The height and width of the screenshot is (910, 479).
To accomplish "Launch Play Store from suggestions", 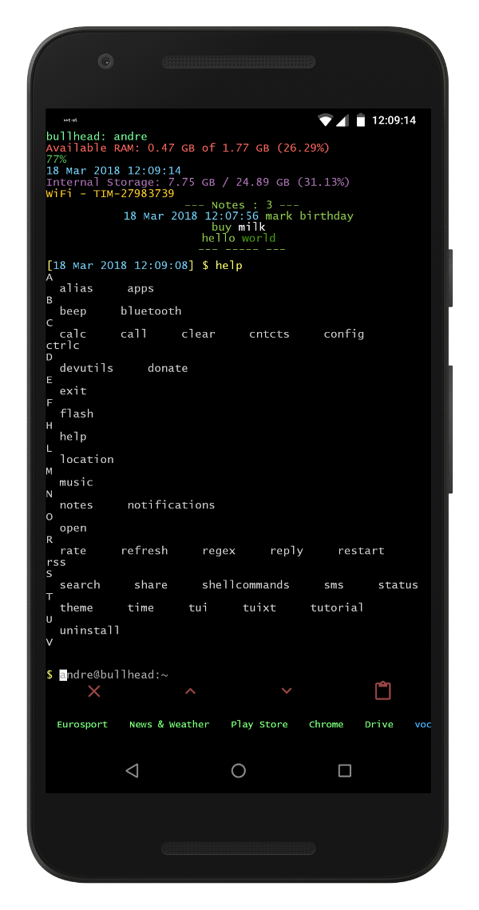I will pyautogui.click(x=259, y=724).
